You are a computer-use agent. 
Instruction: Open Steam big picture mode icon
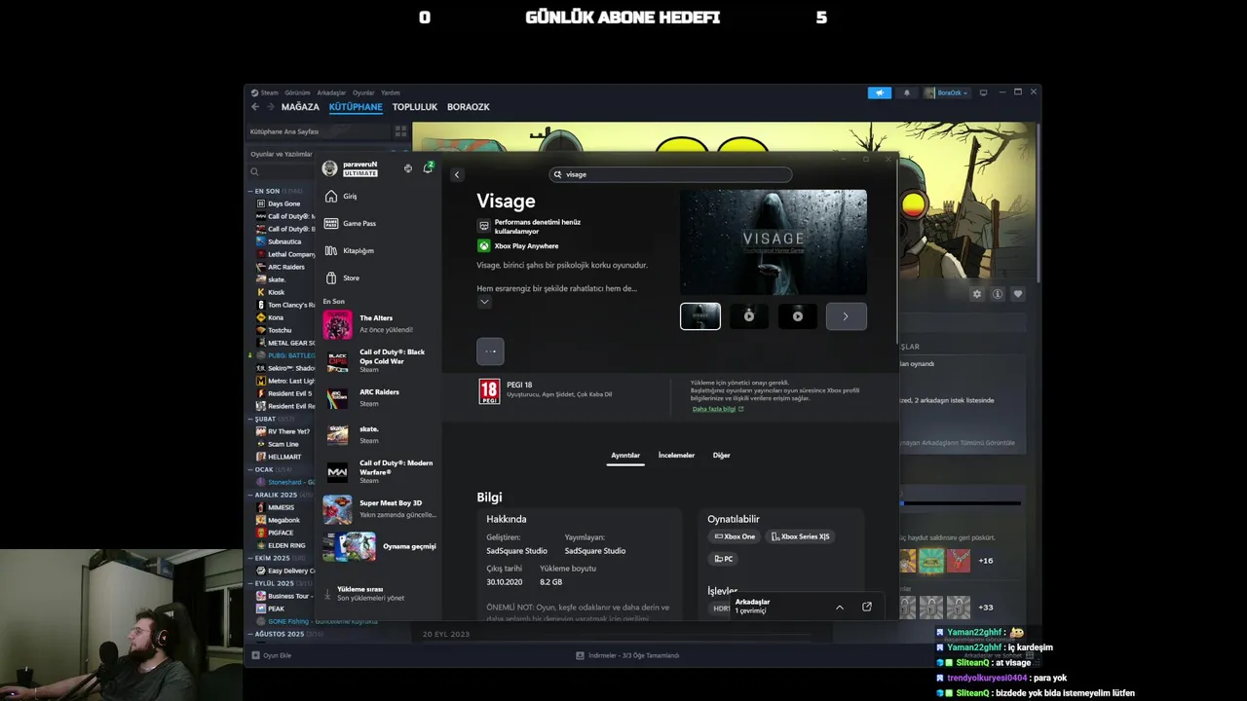coord(983,92)
